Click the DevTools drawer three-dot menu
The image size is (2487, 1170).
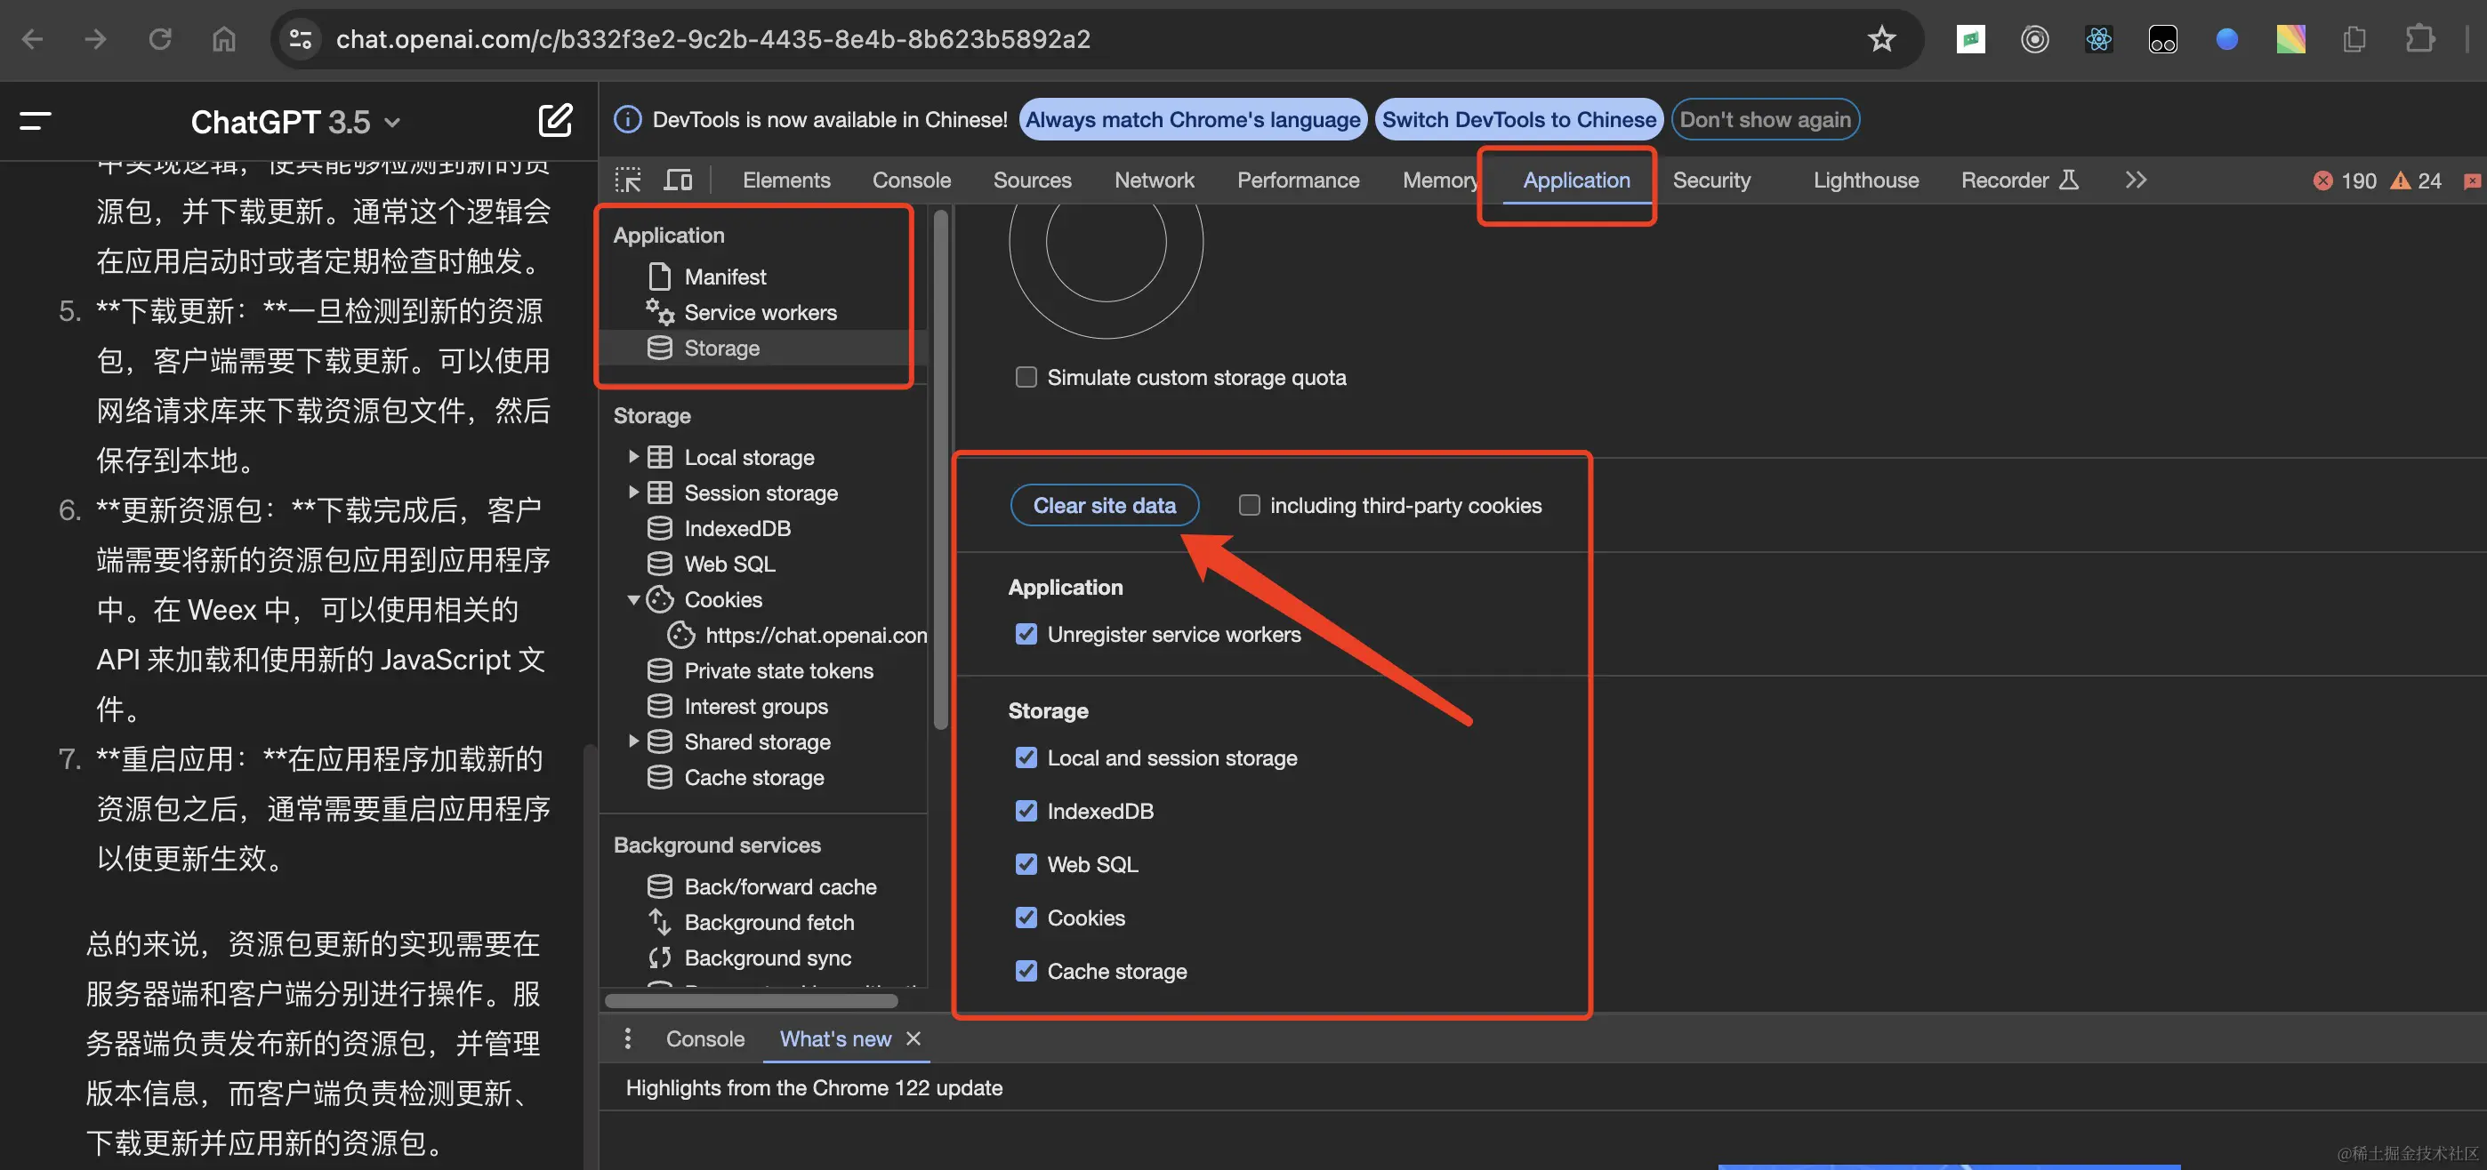628,1038
